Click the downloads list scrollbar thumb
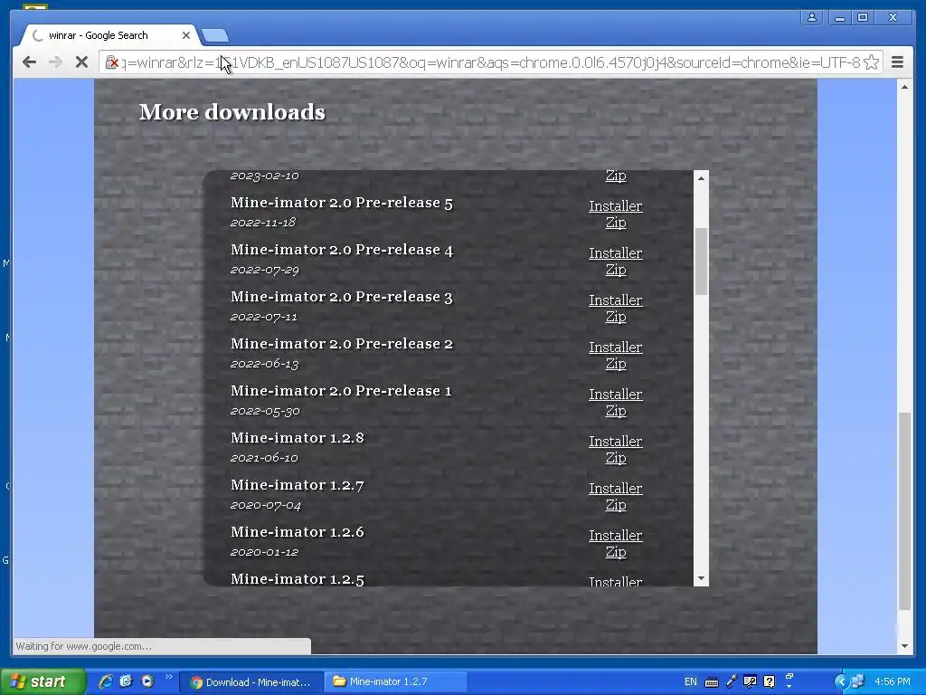 (701, 262)
